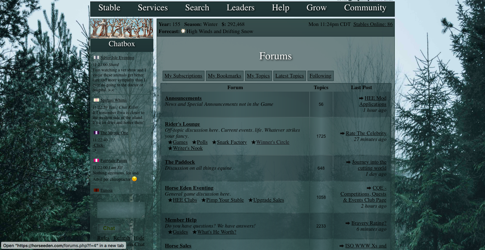Open the What's He Worth? subforum
The width and height of the screenshot is (485, 250).
point(217,232)
